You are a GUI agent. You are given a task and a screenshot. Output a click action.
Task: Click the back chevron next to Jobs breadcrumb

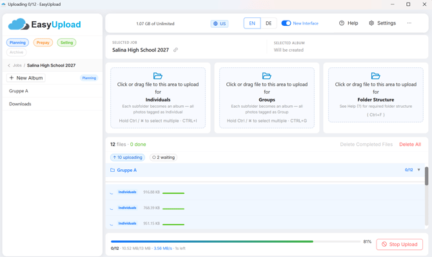pos(9,65)
